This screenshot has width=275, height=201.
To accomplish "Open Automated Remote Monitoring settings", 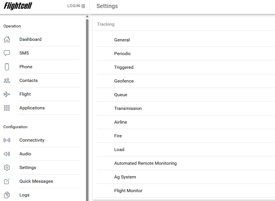I will [145, 163].
